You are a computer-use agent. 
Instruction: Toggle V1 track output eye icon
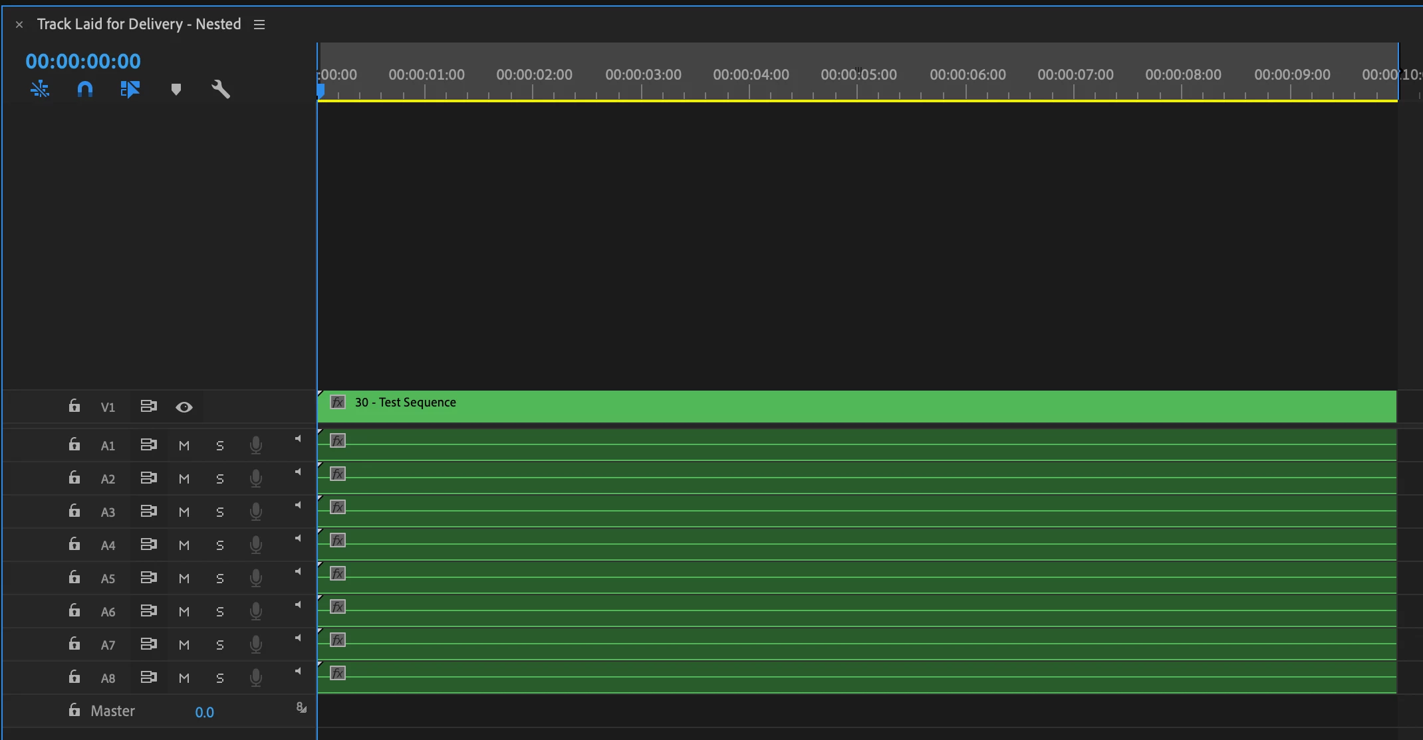tap(184, 407)
